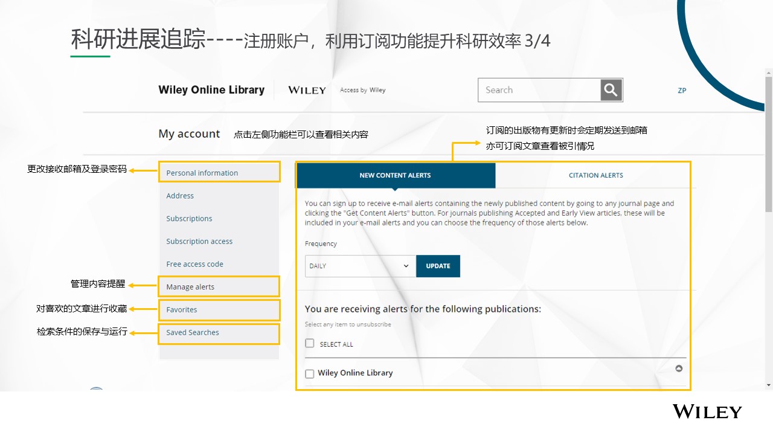
Task: Switch to the CITATION ALERTS tab
Action: 596,175
